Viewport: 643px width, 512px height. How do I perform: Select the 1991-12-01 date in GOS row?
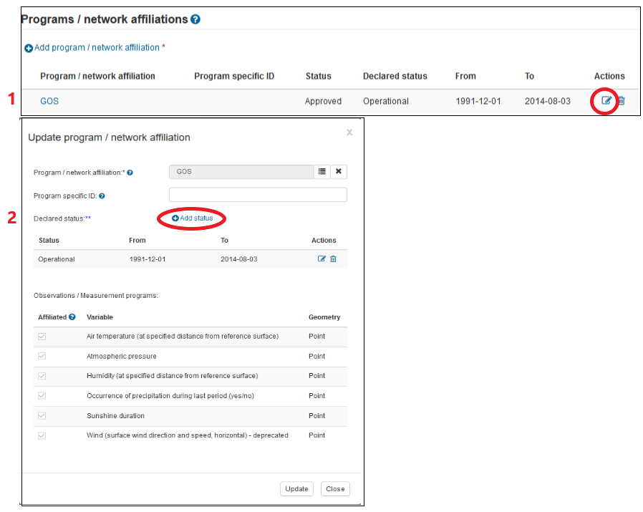pyautogui.click(x=478, y=102)
